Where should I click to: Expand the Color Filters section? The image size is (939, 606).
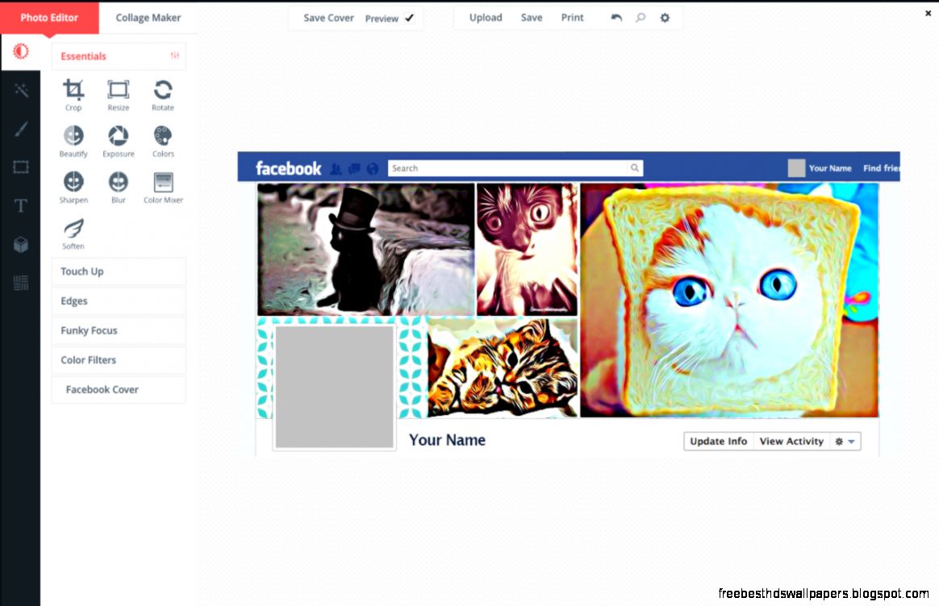(x=119, y=360)
